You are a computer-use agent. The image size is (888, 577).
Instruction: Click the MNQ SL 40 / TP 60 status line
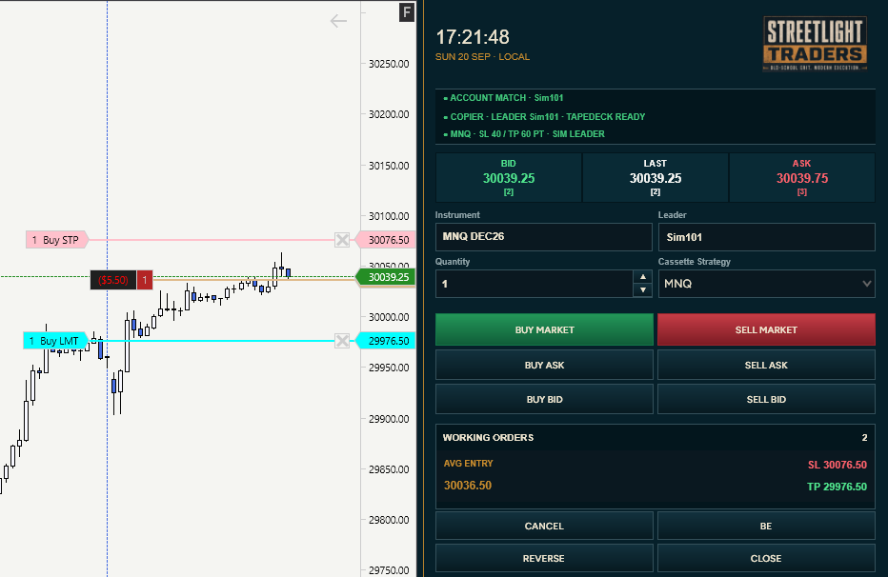point(524,134)
